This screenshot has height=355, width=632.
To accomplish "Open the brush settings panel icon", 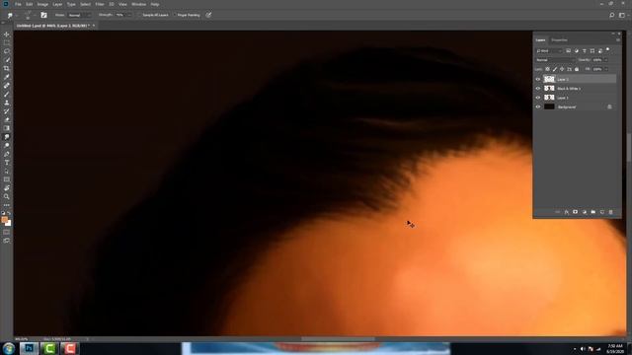I will pos(43,15).
